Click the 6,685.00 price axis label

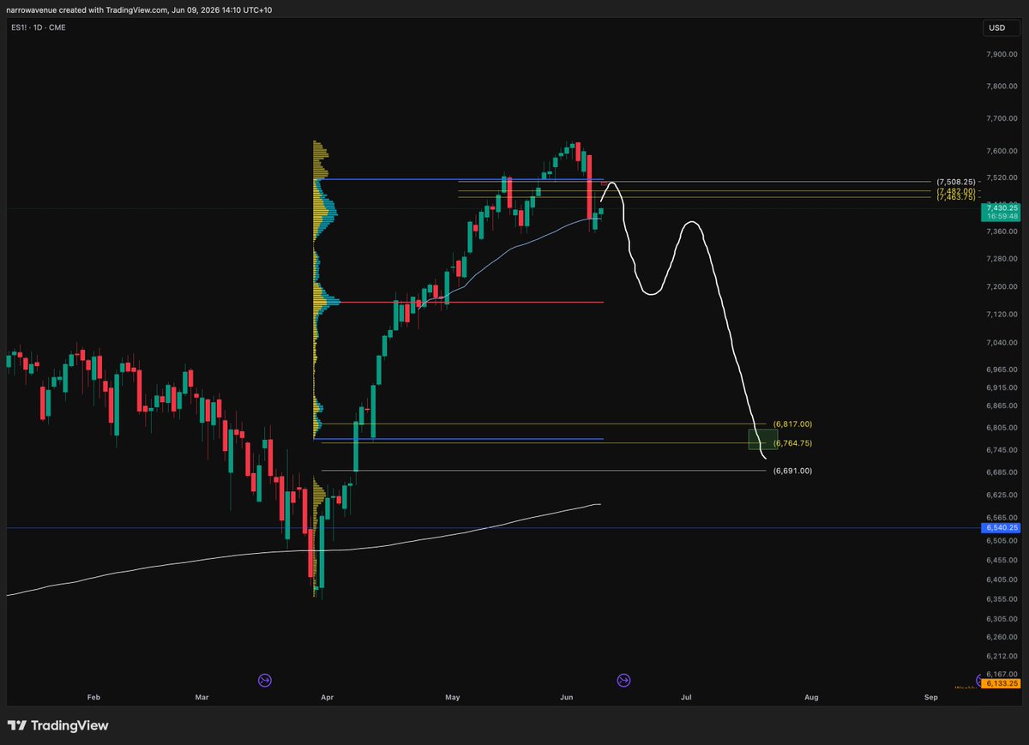[x=1002, y=472]
